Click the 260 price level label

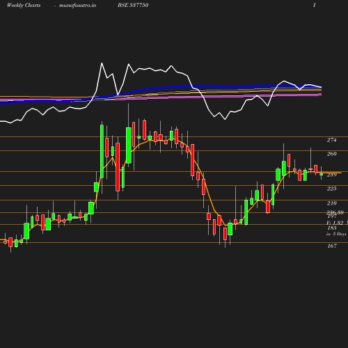pyautogui.click(x=332, y=154)
